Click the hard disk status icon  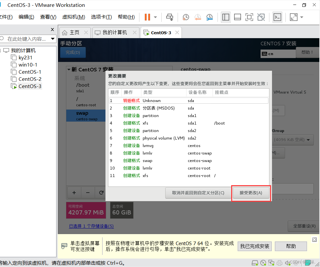coord(255,263)
